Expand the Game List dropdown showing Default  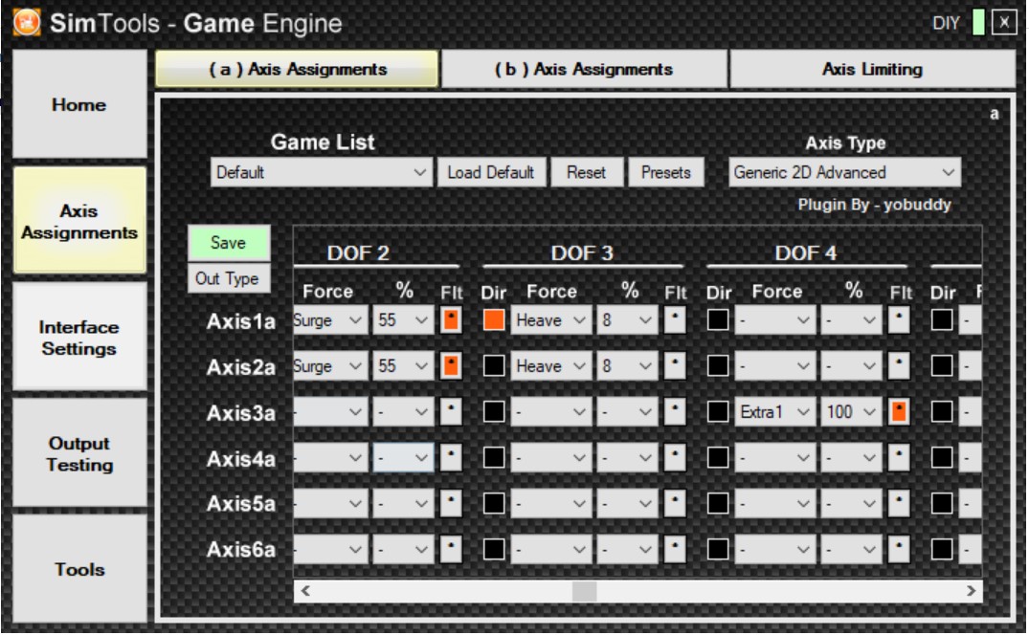tap(322, 172)
